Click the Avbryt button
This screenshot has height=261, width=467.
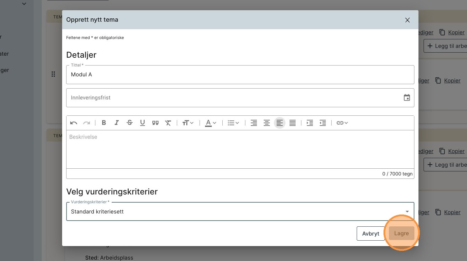[x=371, y=234]
